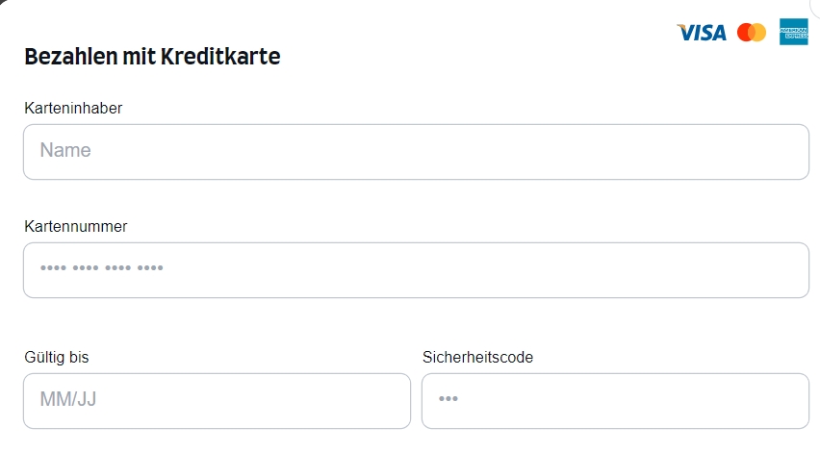Click the Mastercard logo
Image resolution: width=820 pixels, height=452 pixels.
[752, 33]
